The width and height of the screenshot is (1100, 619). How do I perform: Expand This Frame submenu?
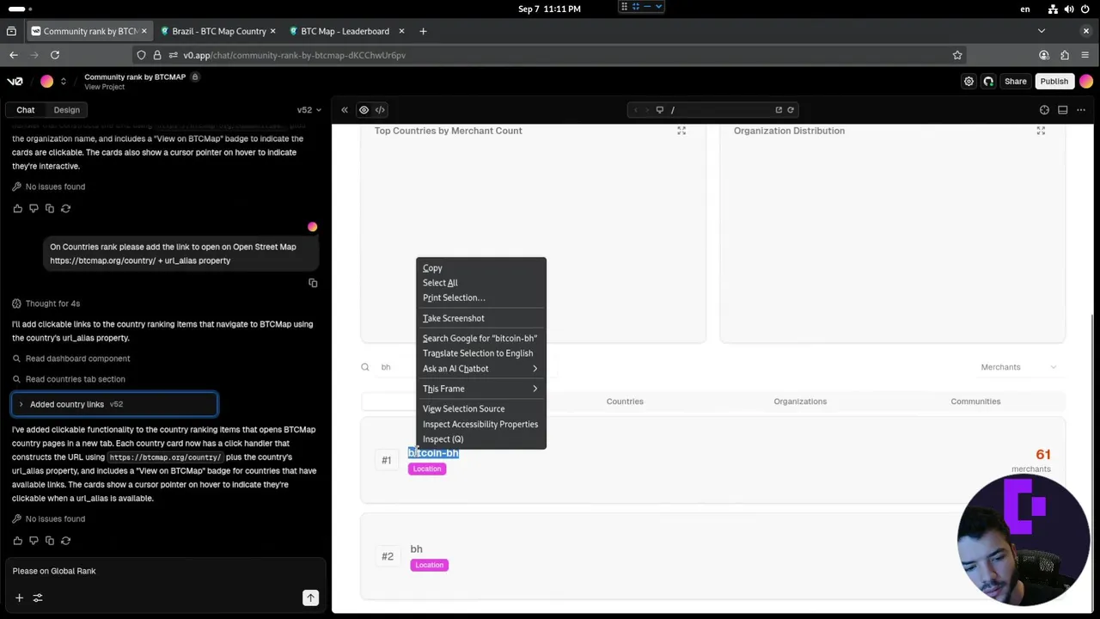pos(480,389)
